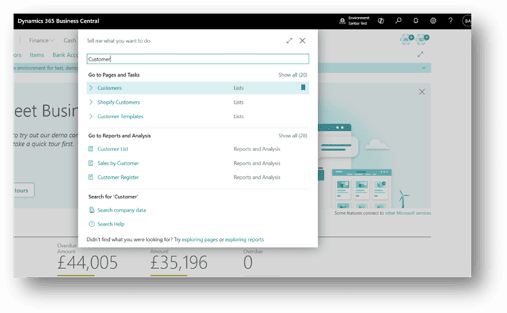Screen dimensions: 507x313
Task: Click Search company data link
Action: (122, 210)
